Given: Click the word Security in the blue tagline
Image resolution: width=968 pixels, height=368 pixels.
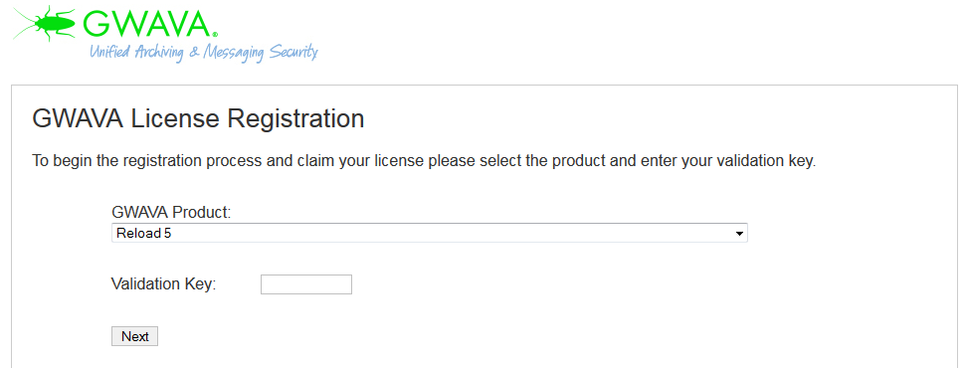Looking at the screenshot, I should [293, 52].
